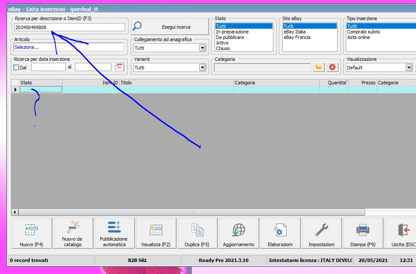Select Tutti in Stato list
The width and height of the screenshot is (416, 274).
pos(244,26)
